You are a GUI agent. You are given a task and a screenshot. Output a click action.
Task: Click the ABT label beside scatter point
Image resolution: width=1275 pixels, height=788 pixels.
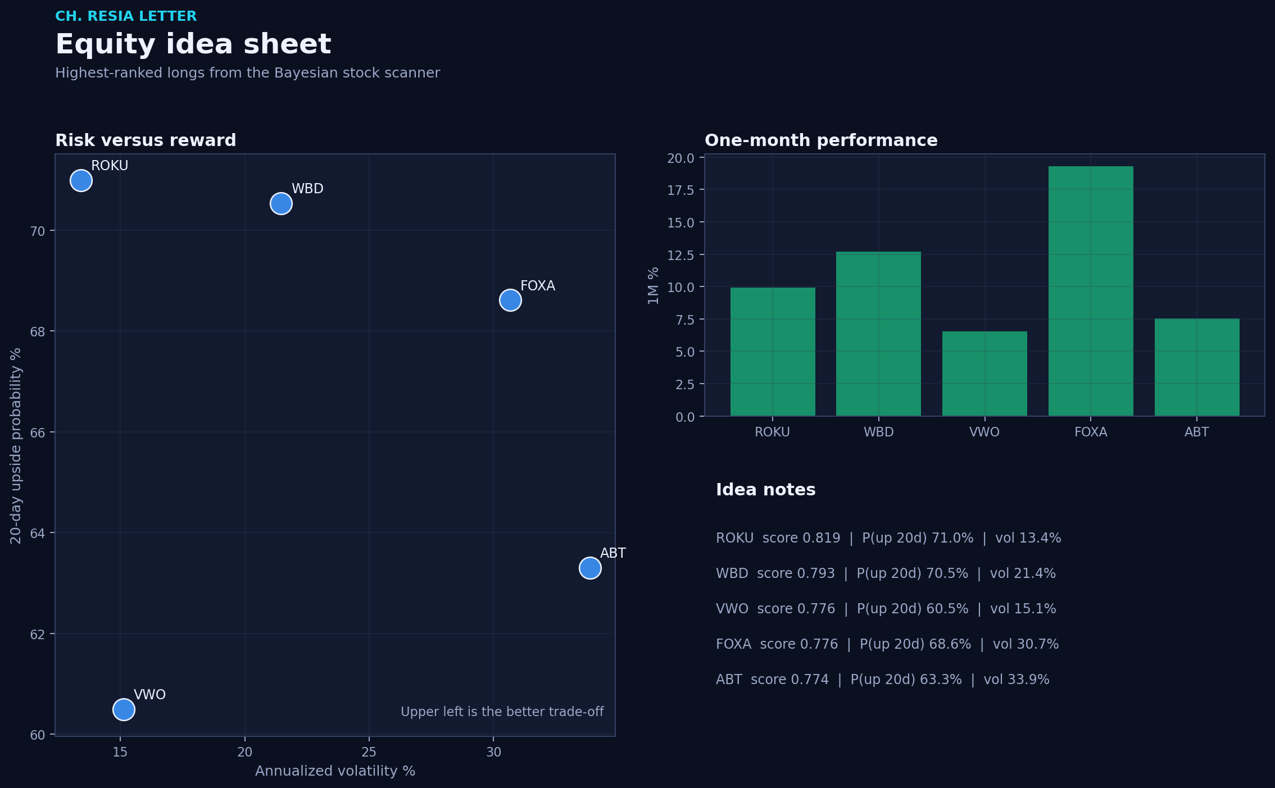(x=613, y=553)
